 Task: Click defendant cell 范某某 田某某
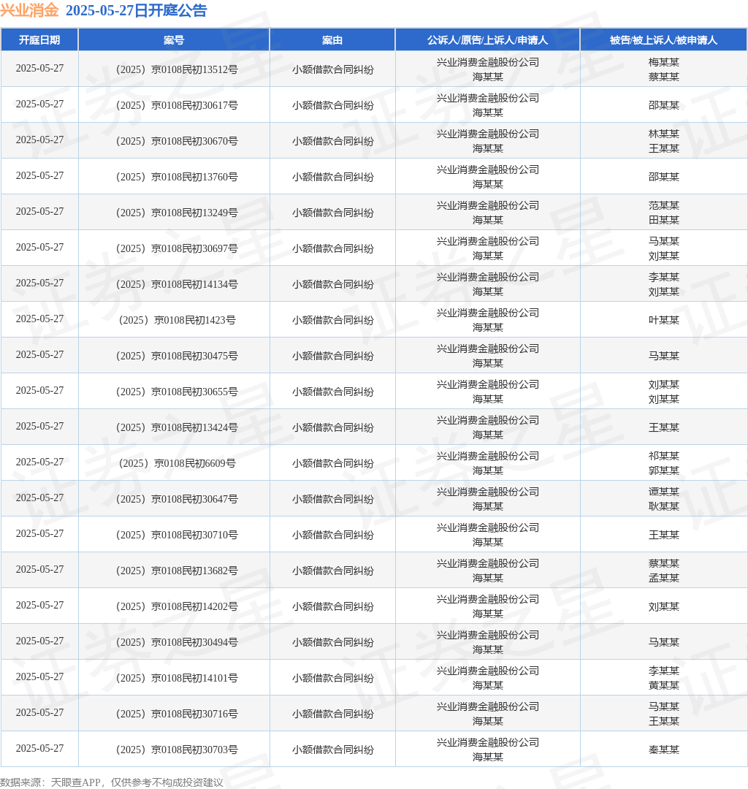[663, 213]
